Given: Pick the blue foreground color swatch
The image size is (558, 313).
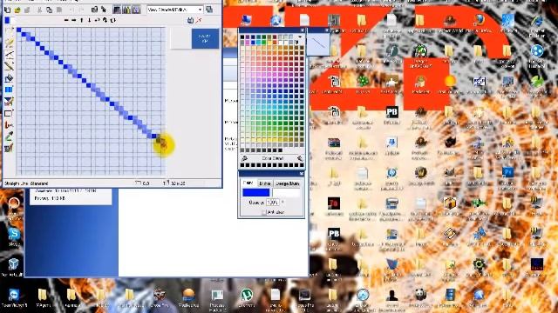Looking at the screenshot, I should click(255, 193).
